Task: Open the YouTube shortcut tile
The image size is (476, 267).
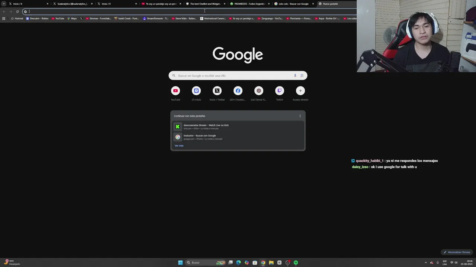Action: (x=176, y=93)
